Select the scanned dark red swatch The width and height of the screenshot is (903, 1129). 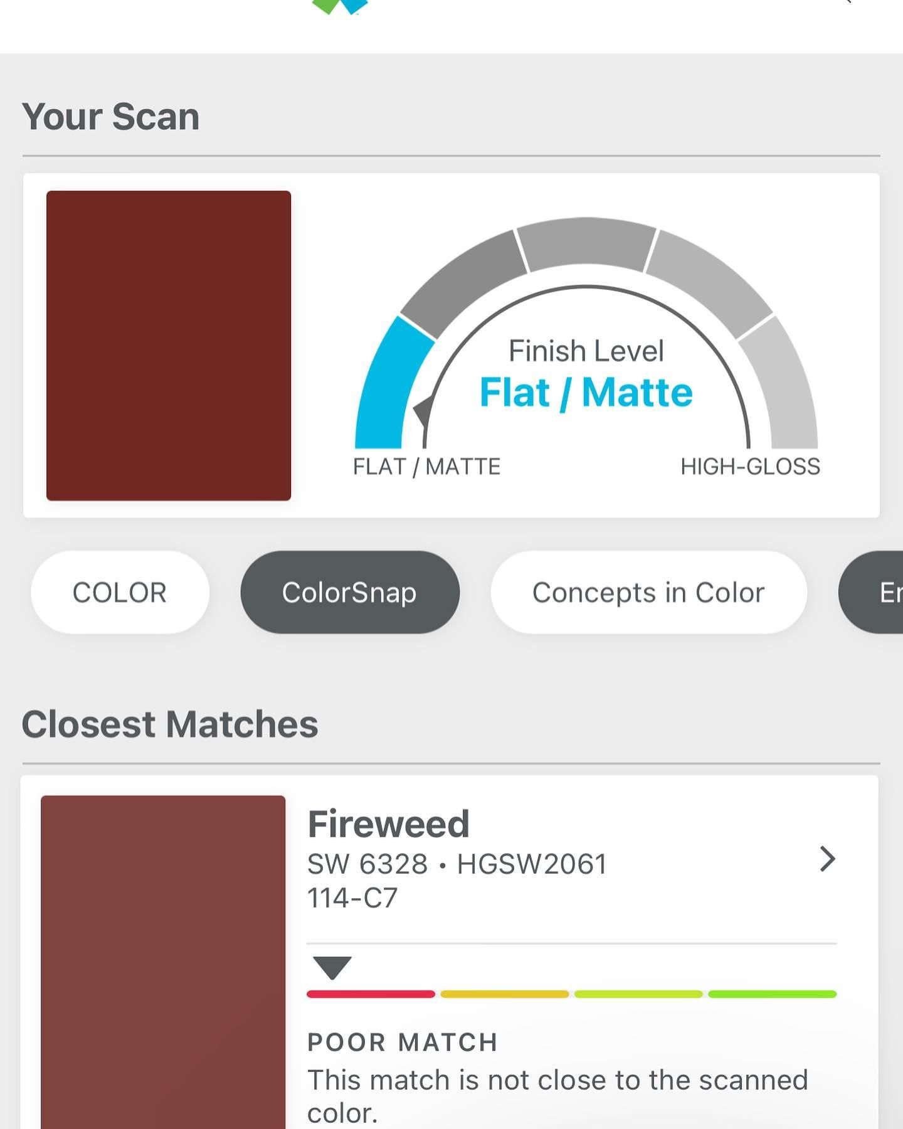(169, 346)
